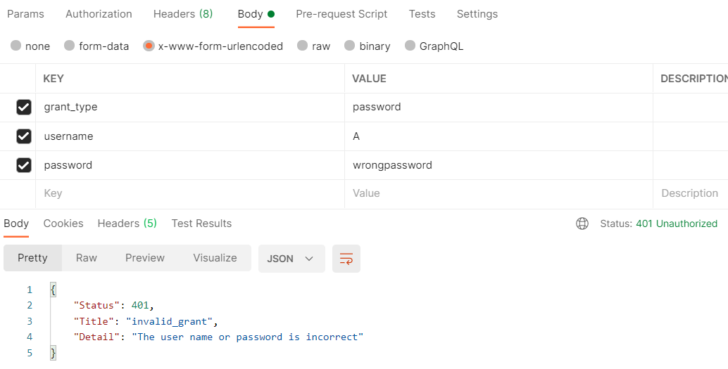The image size is (728, 369).
Task: Open the JSON format dropdown
Action: [x=291, y=259]
